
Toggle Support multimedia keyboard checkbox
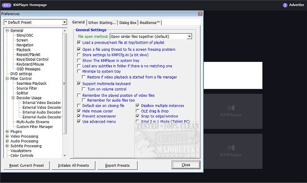point(79,84)
